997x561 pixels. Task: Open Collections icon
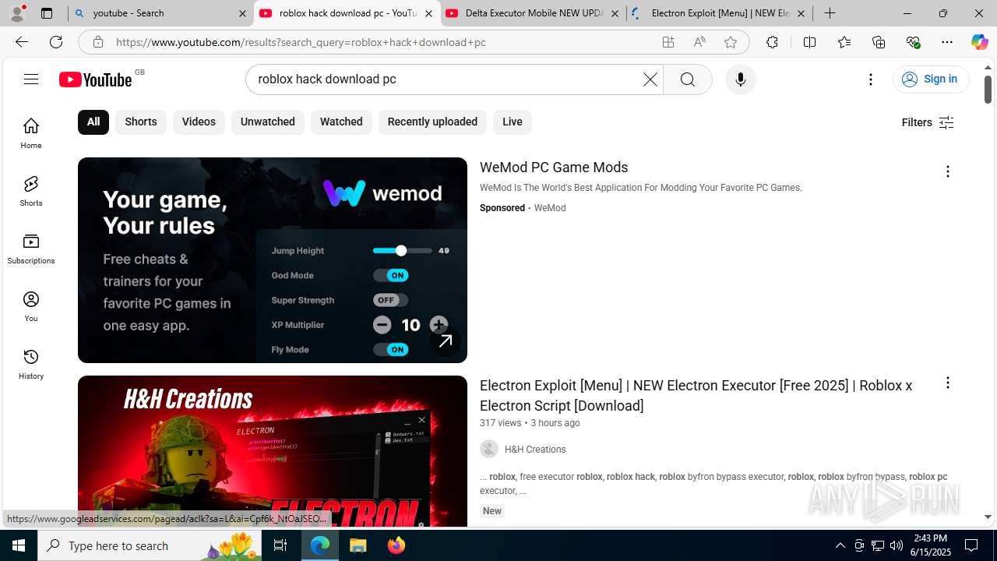879,42
